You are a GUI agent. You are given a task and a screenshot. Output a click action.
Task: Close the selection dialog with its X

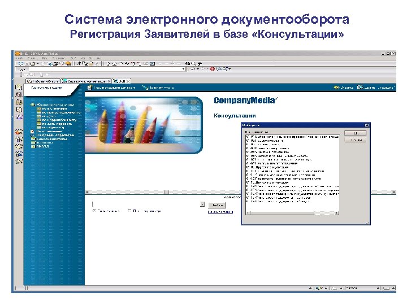point(367,125)
